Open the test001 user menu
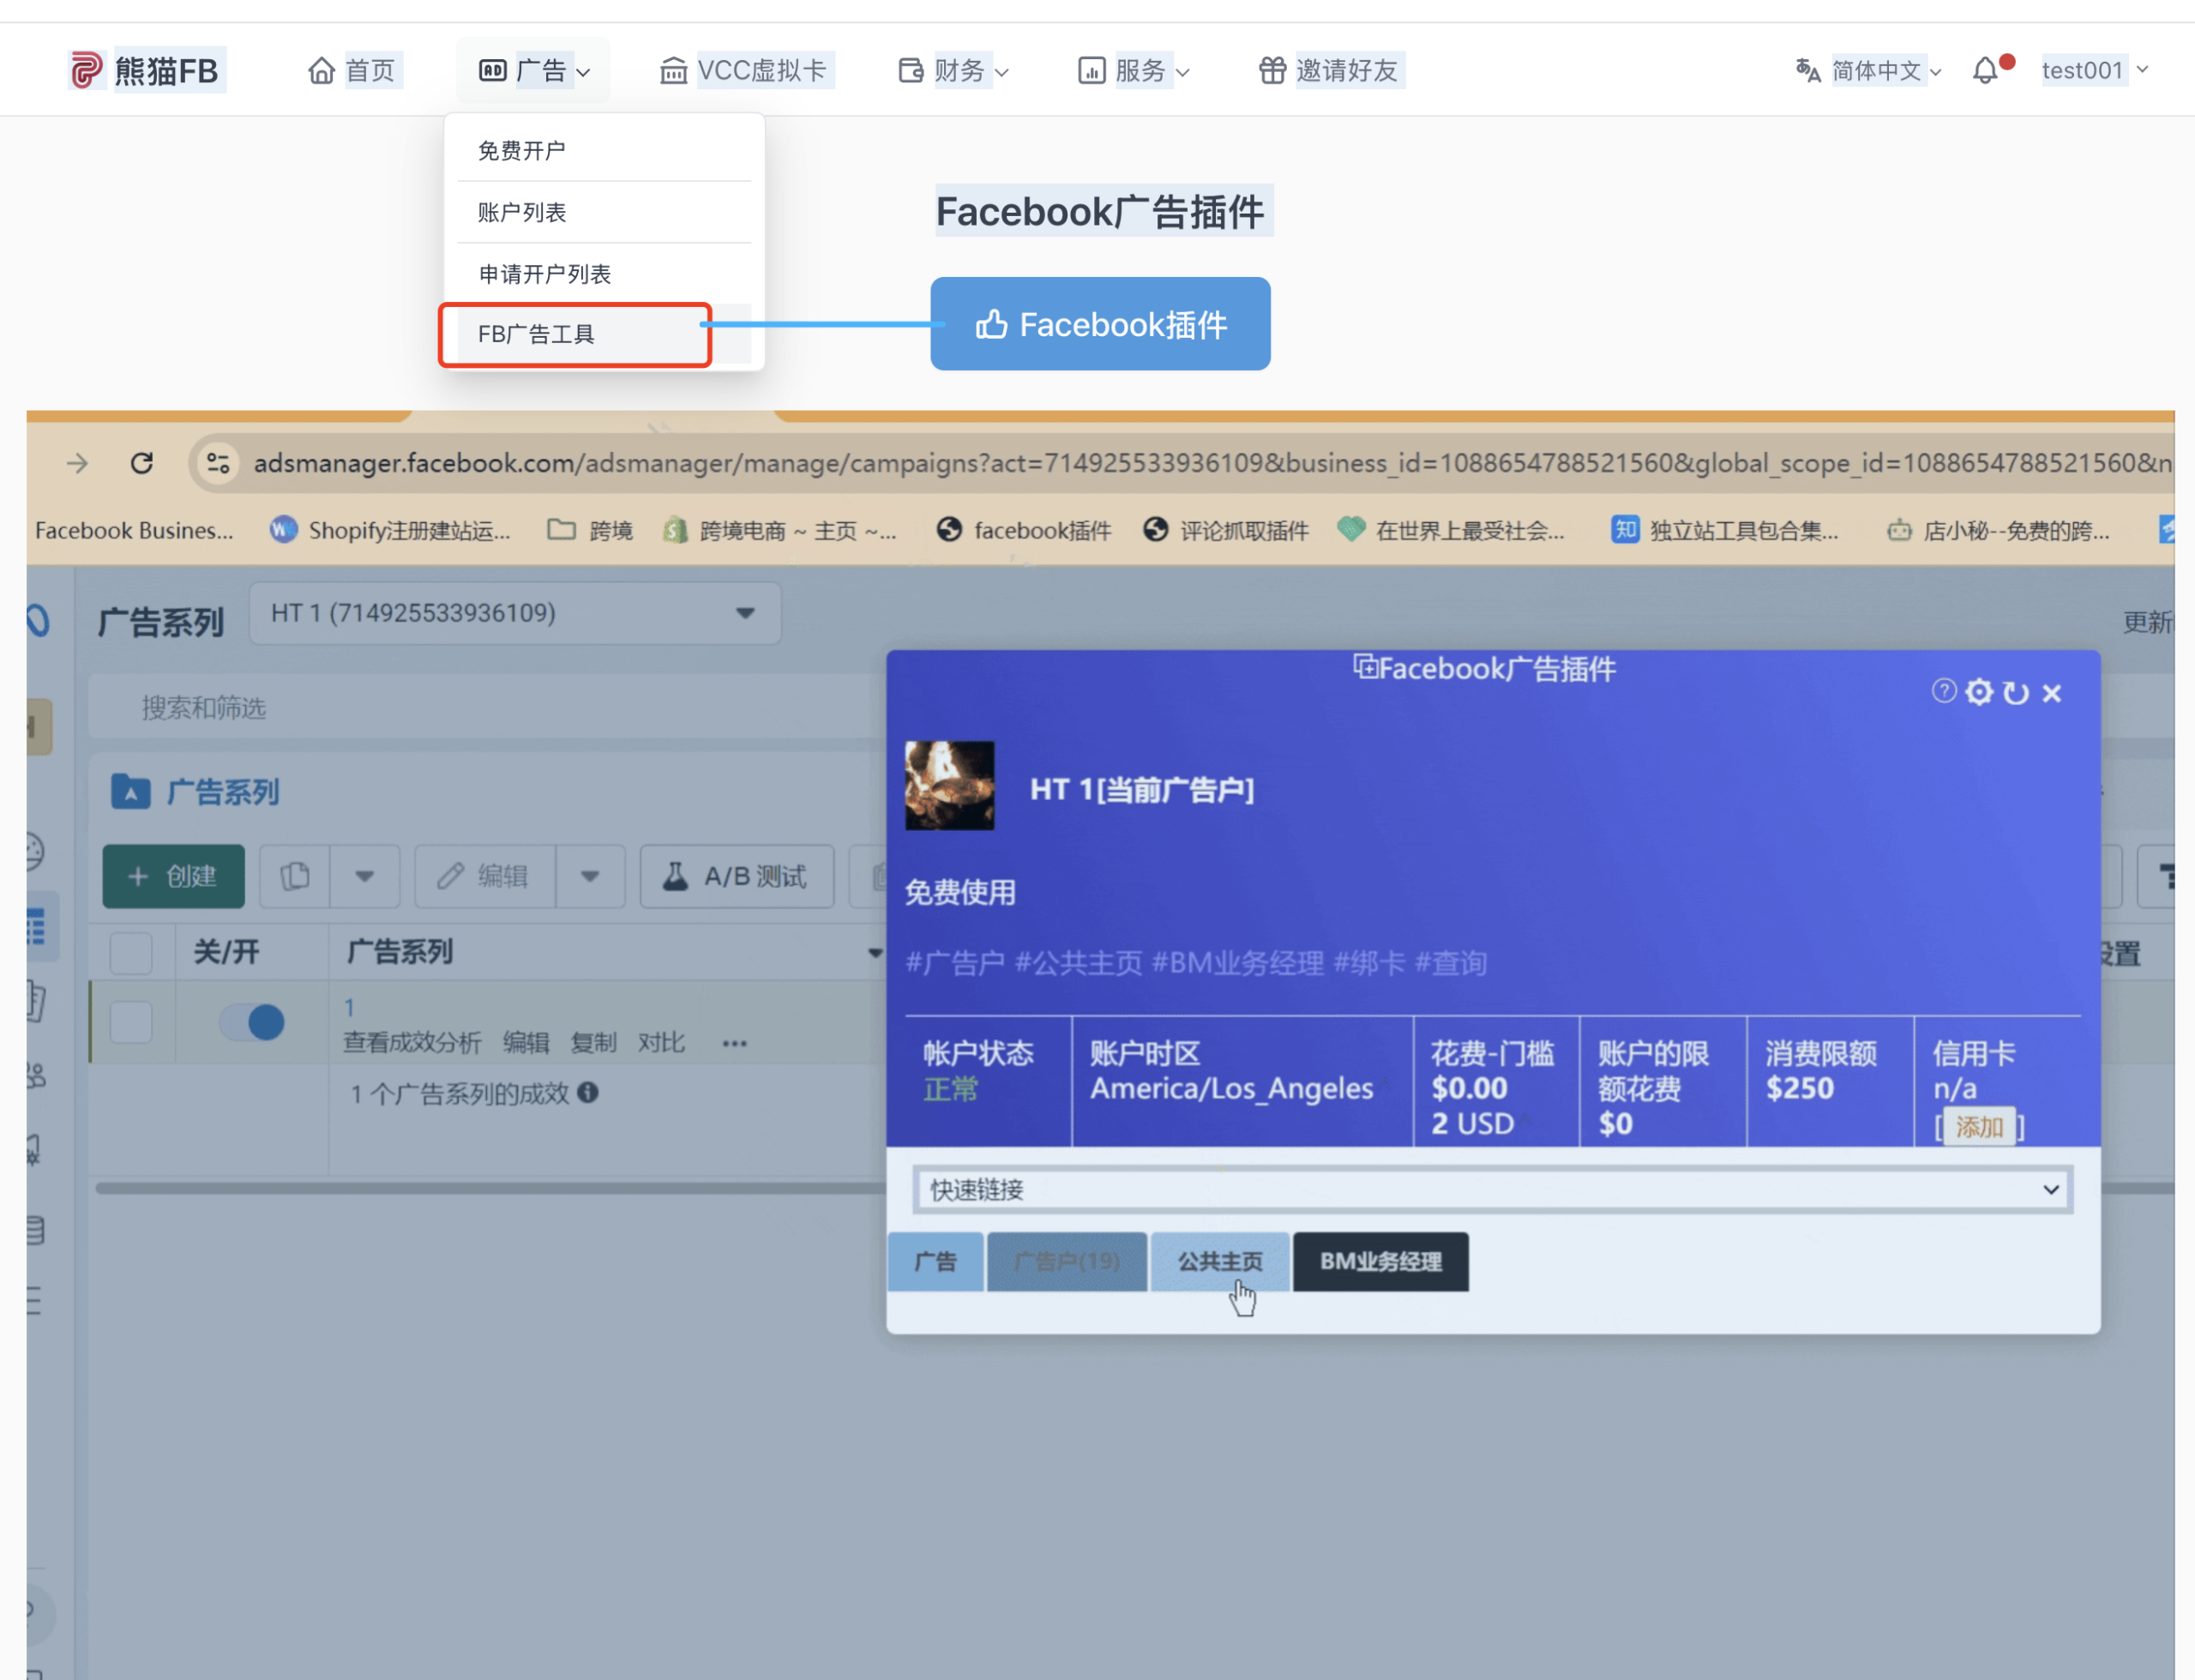Viewport: 2195px width, 1680px height. [2095, 70]
